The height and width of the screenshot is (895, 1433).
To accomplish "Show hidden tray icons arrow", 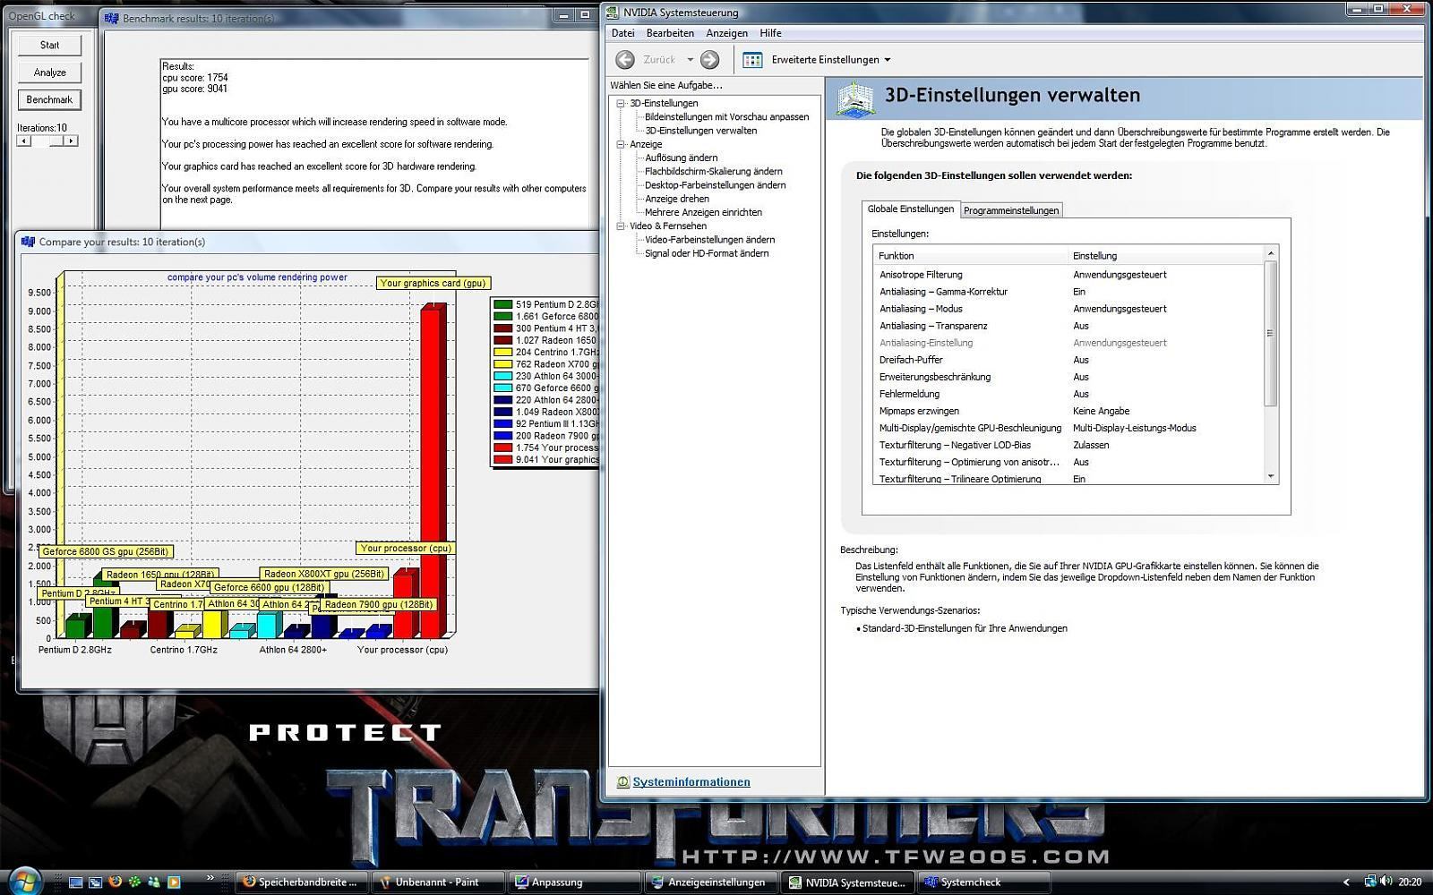I will pos(1346,882).
